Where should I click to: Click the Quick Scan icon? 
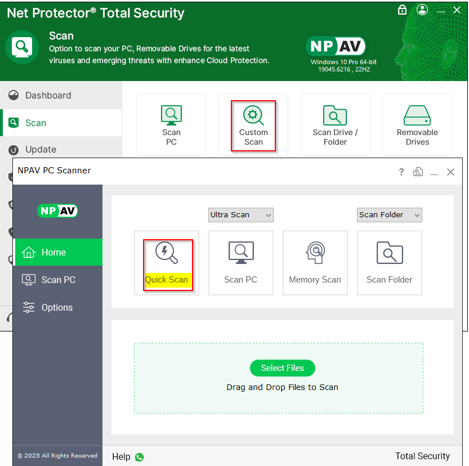pyautogui.click(x=167, y=253)
